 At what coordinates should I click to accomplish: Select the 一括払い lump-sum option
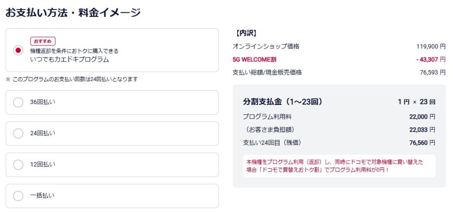coord(18,196)
